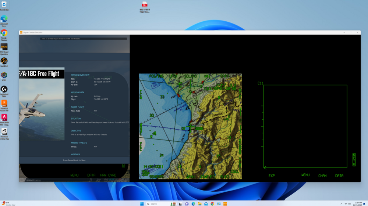Image resolution: width=368 pixels, height=206 pixels.
Task: Open the Recycle Bin
Action: coord(4,4)
